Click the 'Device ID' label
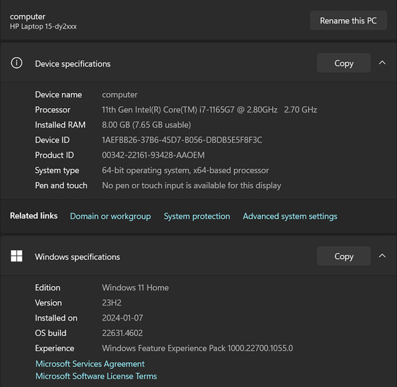This screenshot has width=397, height=387. coord(52,140)
